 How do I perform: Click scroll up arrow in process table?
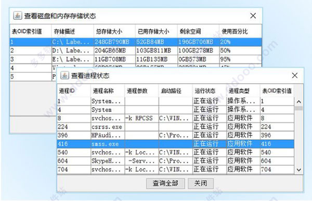click(x=298, y=102)
